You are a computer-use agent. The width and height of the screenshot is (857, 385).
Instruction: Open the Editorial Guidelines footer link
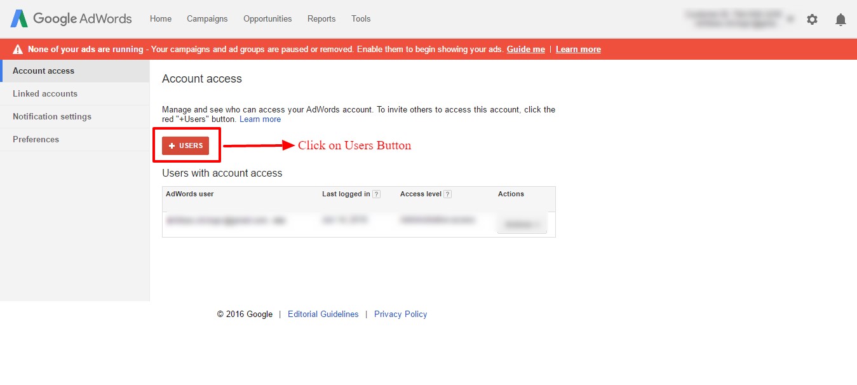[x=323, y=314]
